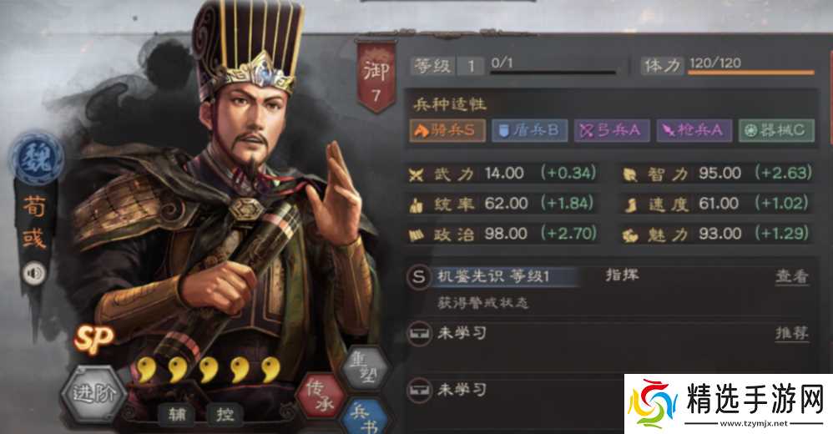The height and width of the screenshot is (434, 833).
Task: Select 弓兵A troop aptitude
Action: [x=612, y=130]
